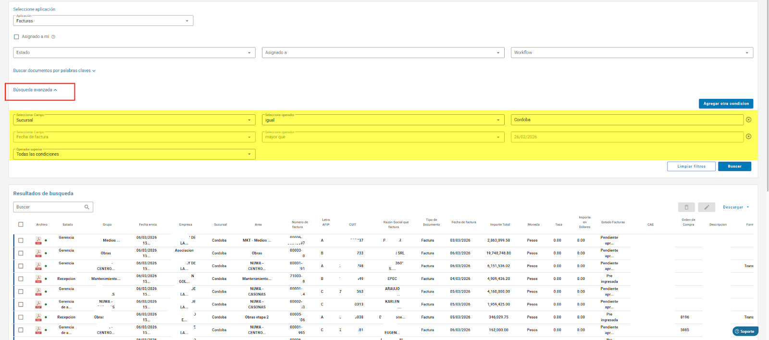This screenshot has width=769, height=340.
Task: Sort by the Estado column header
Action: tap(68, 224)
